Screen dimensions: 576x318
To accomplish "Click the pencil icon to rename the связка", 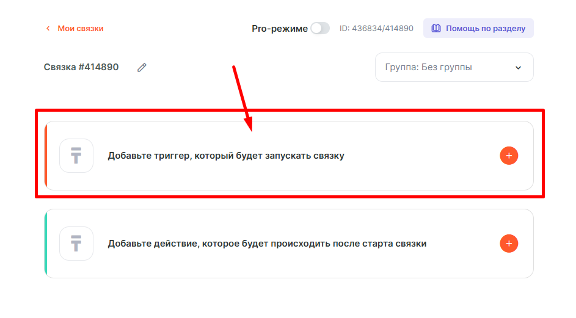I will (142, 68).
